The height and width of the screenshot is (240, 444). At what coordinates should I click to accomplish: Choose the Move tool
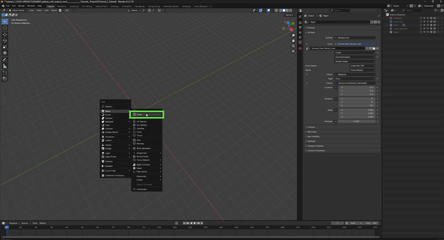pos(5,34)
